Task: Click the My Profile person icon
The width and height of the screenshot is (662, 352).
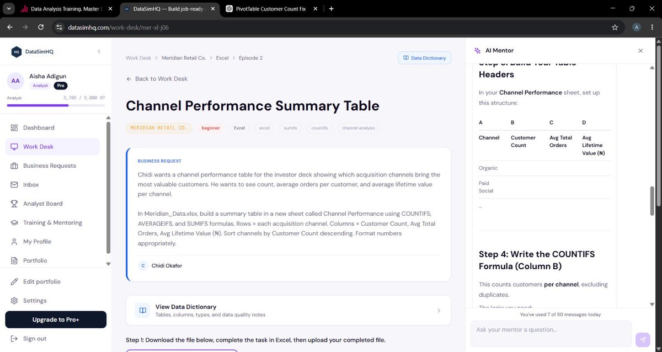Action: tap(14, 242)
